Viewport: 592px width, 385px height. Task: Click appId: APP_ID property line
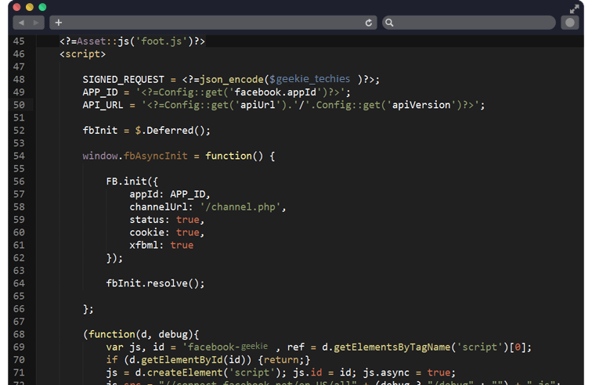170,194
